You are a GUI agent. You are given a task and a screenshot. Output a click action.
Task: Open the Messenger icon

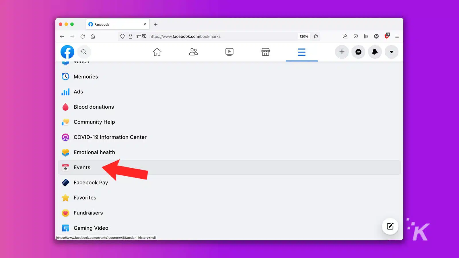click(x=358, y=52)
